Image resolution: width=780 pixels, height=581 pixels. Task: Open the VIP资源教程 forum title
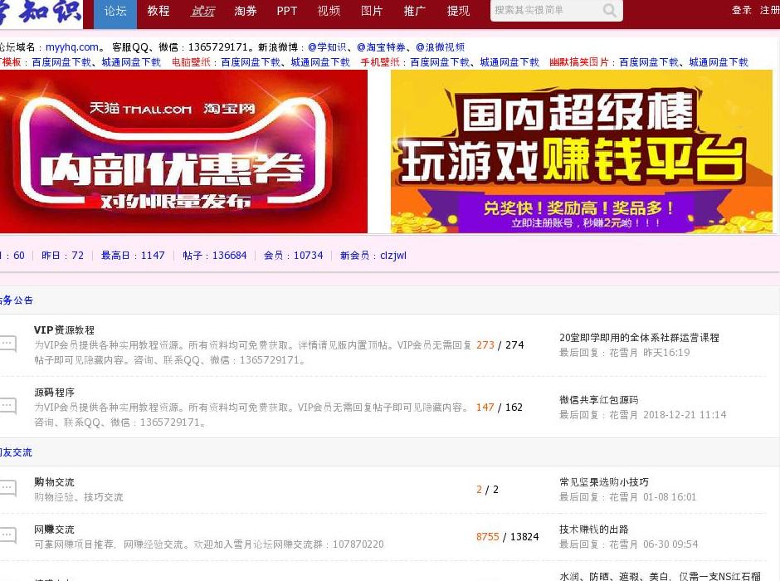[64, 330]
